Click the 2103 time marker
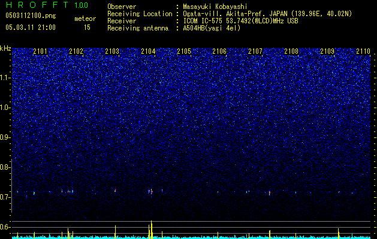The image size is (377, 239). (112, 51)
